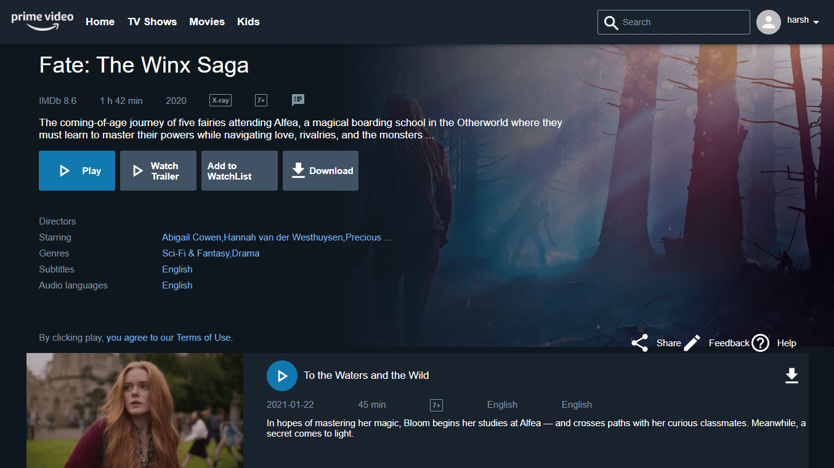Click the Share icon
The image size is (834, 468).
[x=640, y=343]
